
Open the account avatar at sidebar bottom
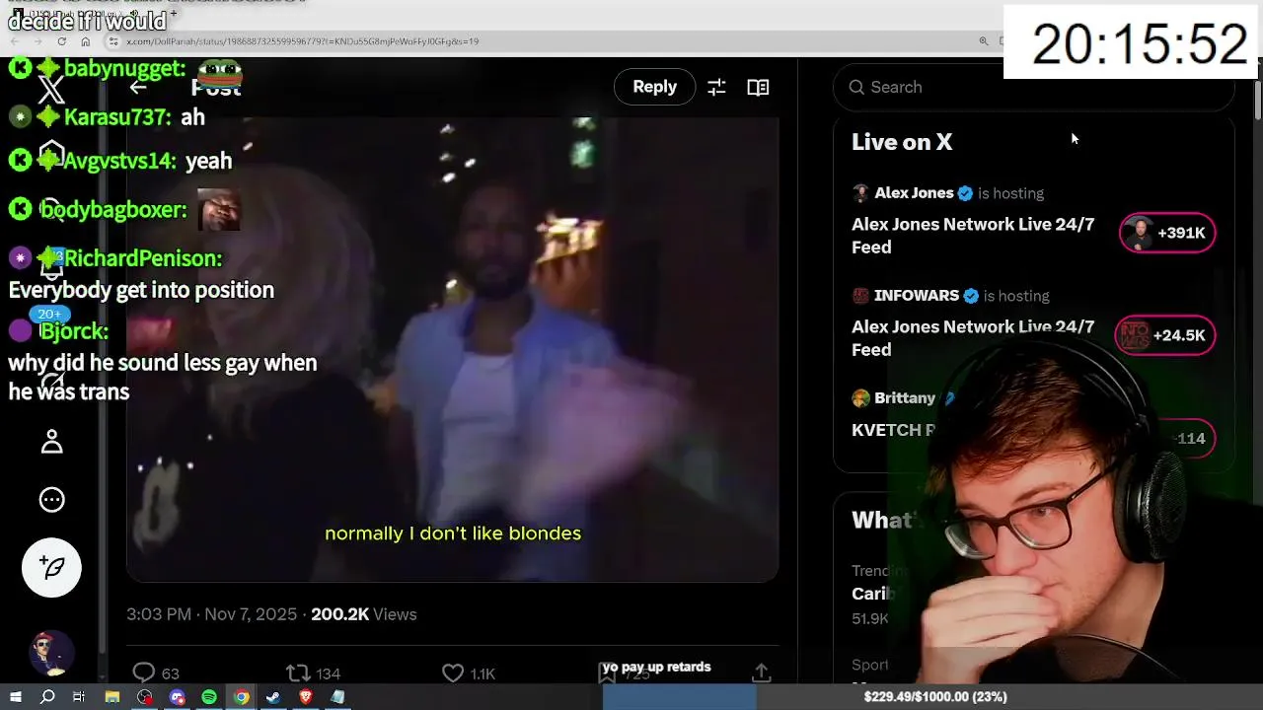[x=51, y=652]
